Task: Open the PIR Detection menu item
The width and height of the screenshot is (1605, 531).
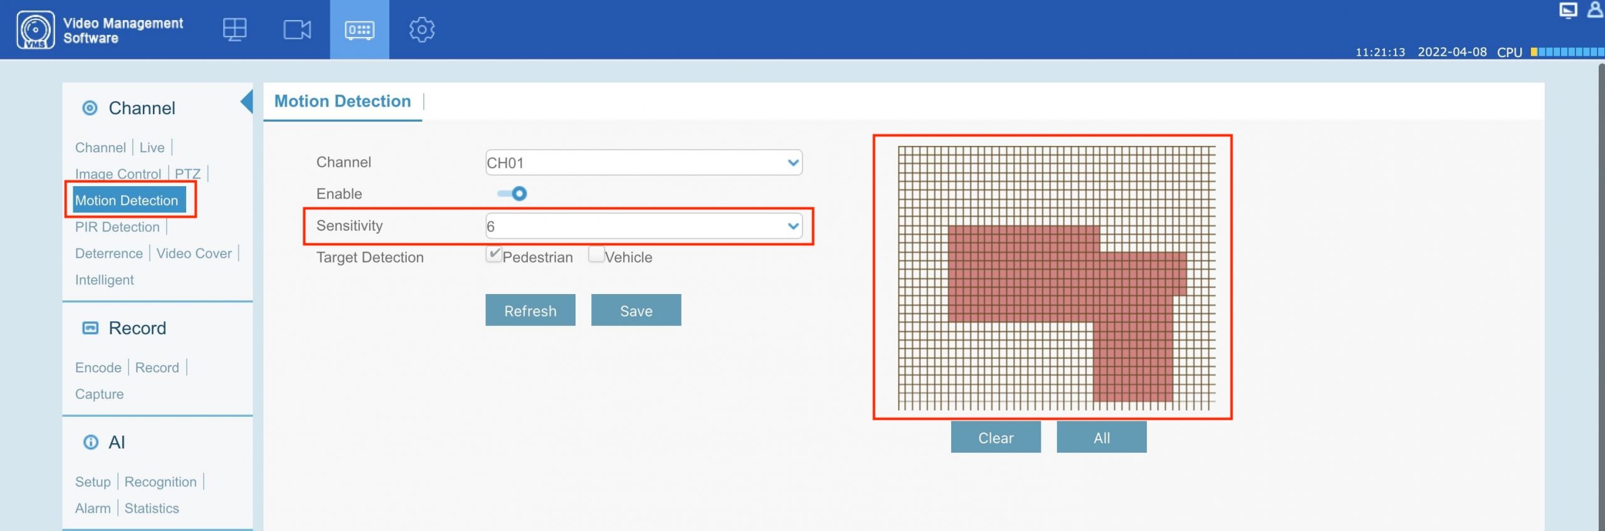Action: point(117,227)
